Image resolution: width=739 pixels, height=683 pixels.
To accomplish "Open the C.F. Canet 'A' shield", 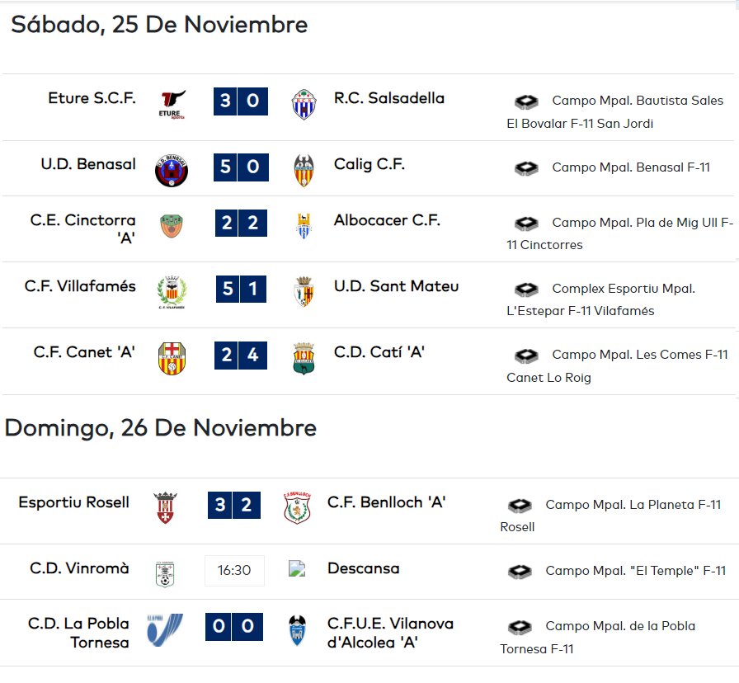I will [x=172, y=359].
